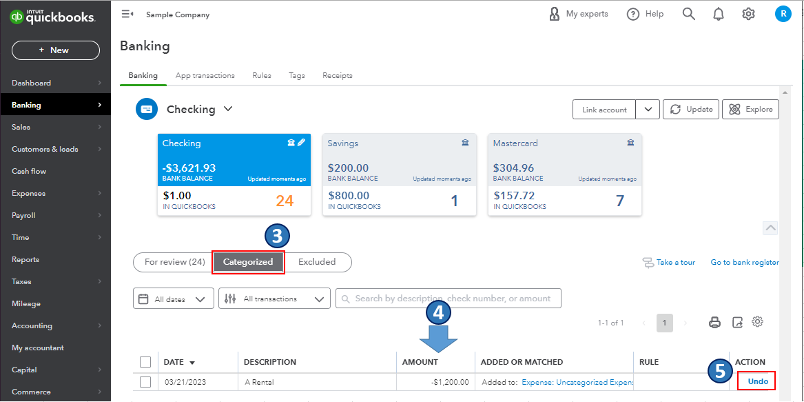Click the transaction search field
804x402 pixels.
(448, 299)
